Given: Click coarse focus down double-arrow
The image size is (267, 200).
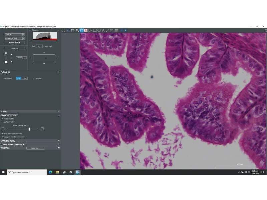Looking at the screenshot, I should click(x=6, y=62).
